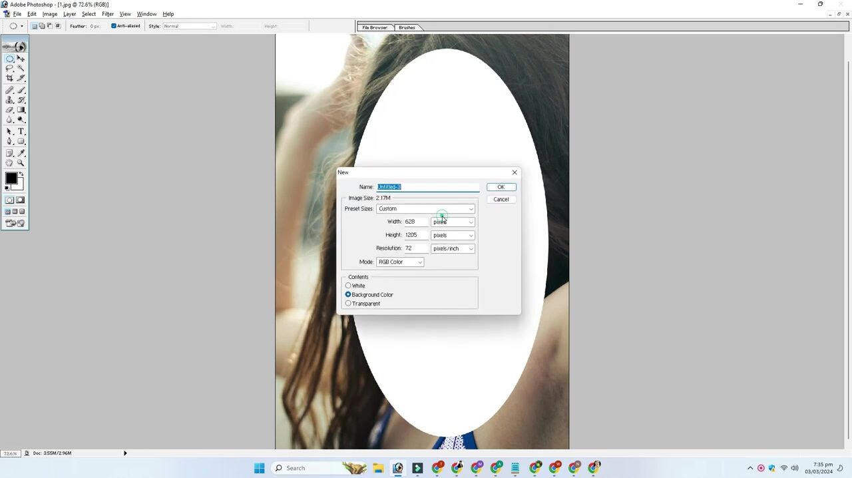Viewport: 852px width, 478px height.
Task: Switch to the Brushes tab
Action: click(x=407, y=27)
